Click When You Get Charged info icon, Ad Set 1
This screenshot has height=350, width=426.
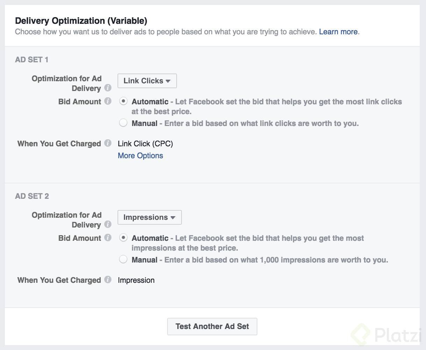[108, 143]
